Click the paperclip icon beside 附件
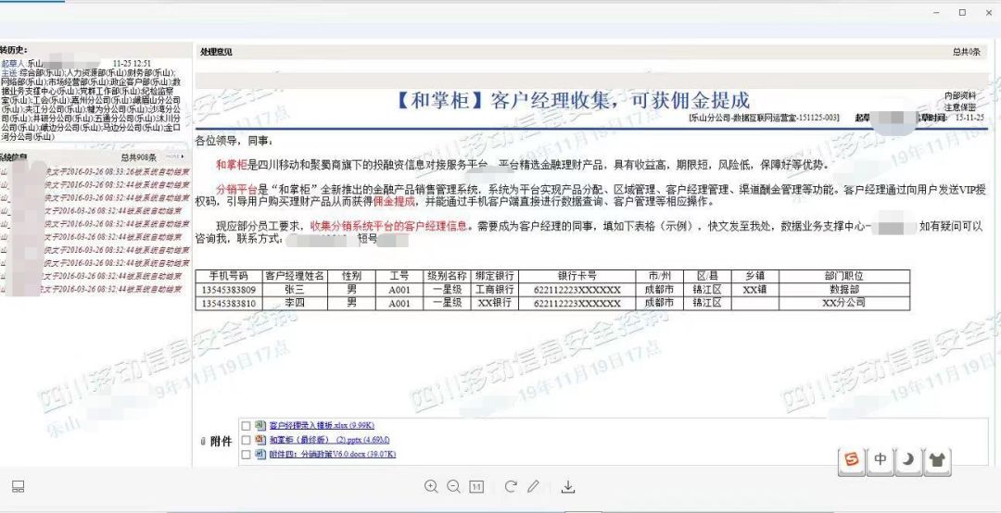 (x=203, y=442)
